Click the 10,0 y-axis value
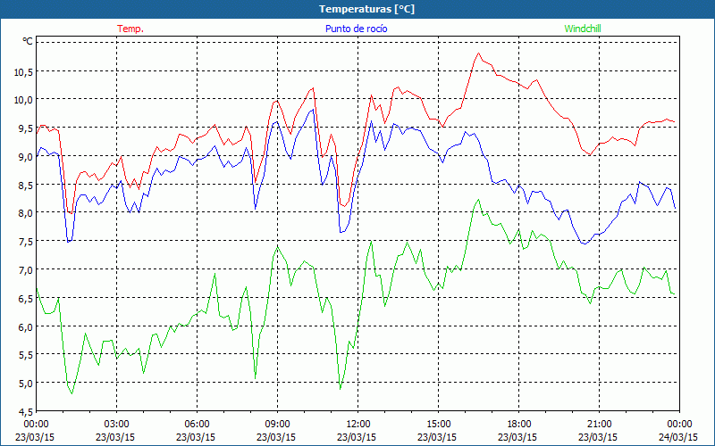This screenshot has height=446, width=715. (23, 100)
